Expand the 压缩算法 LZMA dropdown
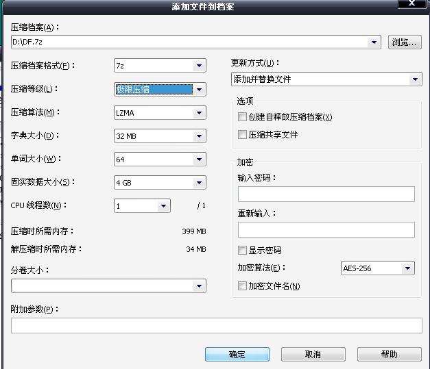The width and height of the screenshot is (430, 369). 199,113
